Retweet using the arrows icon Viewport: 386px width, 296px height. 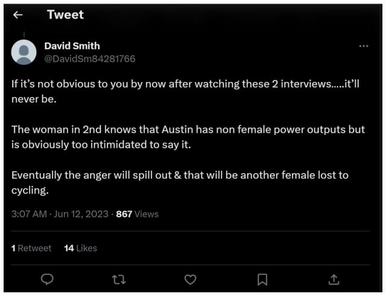coord(119,279)
